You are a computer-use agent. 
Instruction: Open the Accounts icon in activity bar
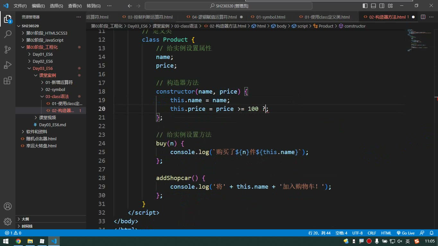8,206
